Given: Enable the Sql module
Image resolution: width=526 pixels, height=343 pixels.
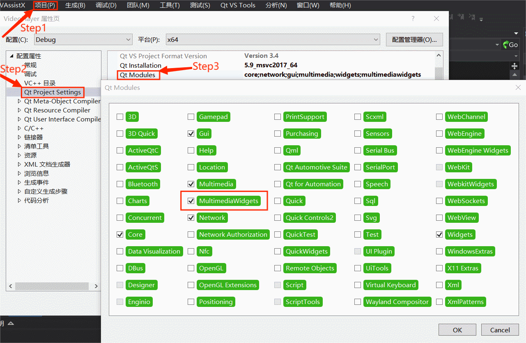Looking at the screenshot, I should point(358,201).
